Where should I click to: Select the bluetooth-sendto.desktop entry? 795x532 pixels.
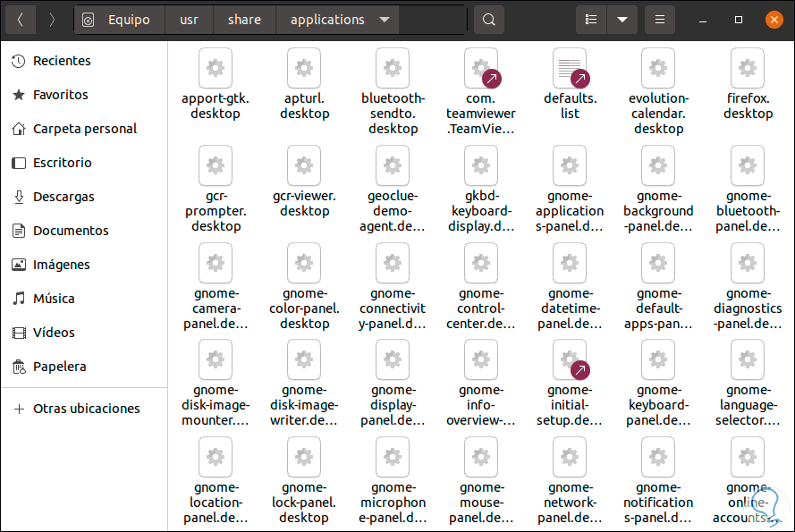coord(393,68)
